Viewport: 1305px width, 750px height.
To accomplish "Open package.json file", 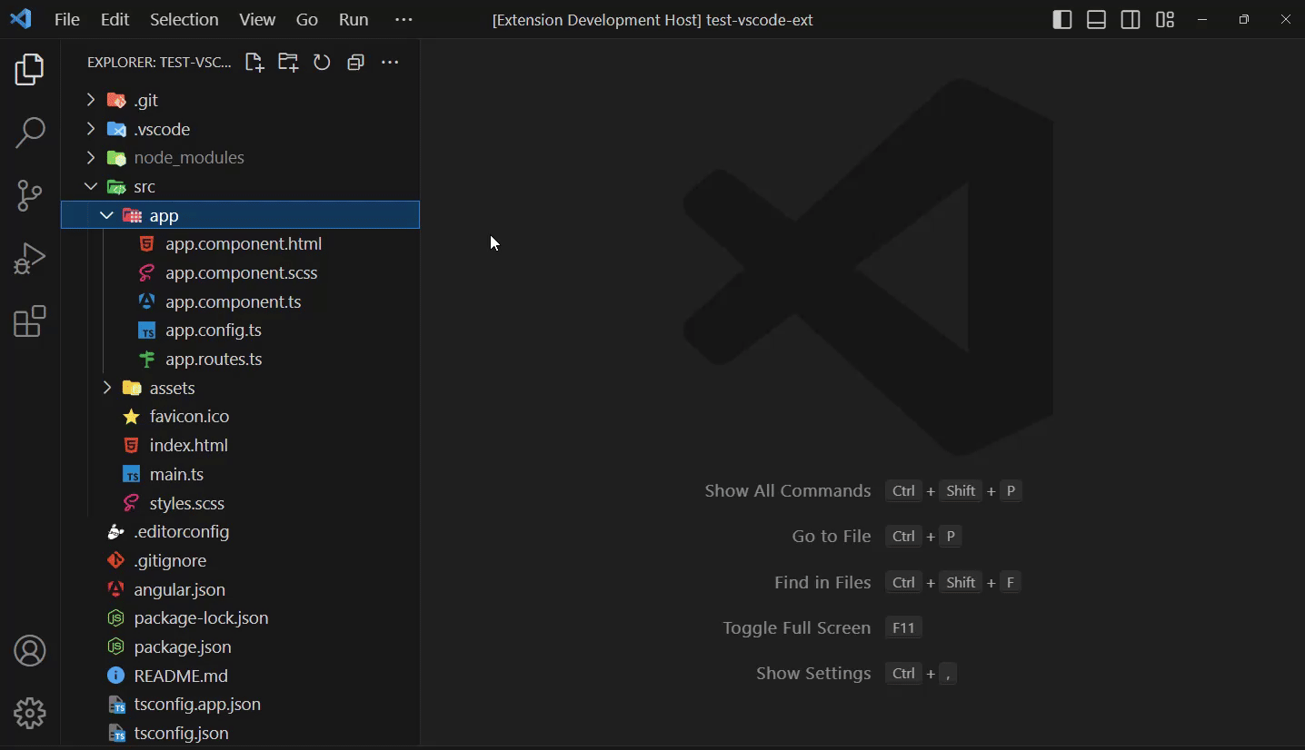I will point(240,646).
